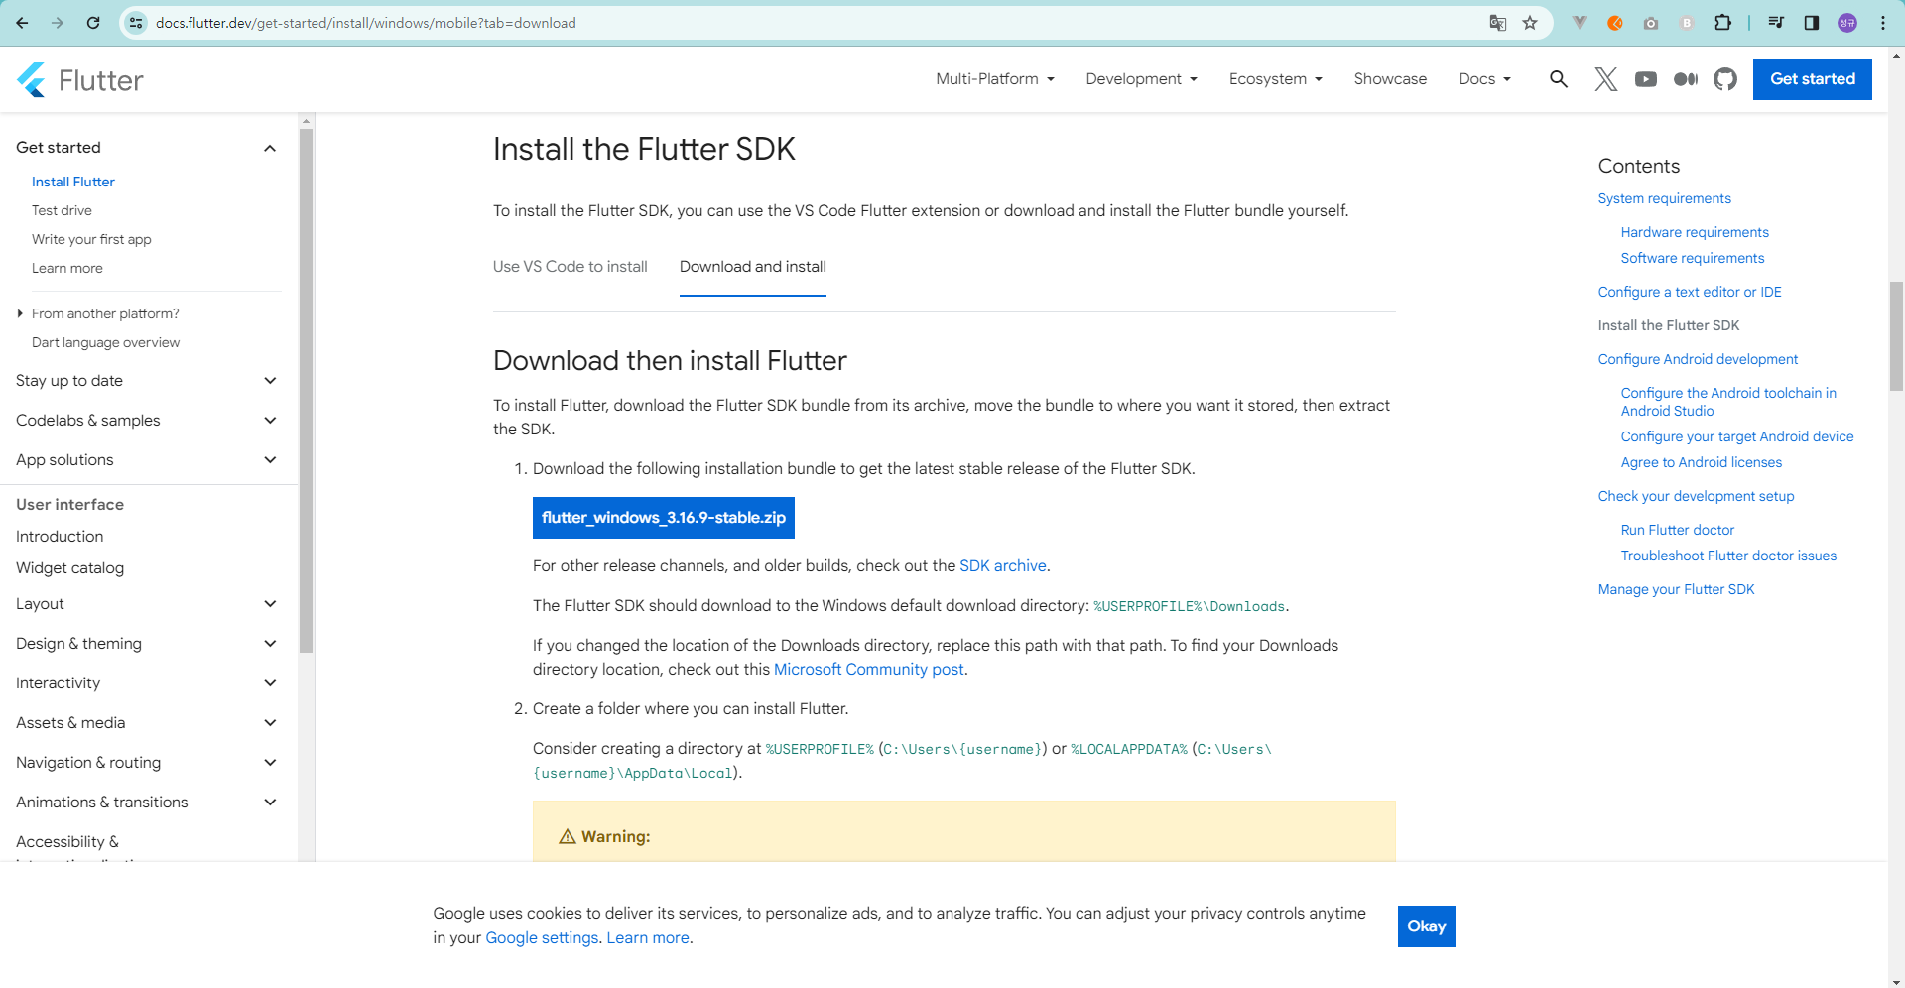Switch to Use VS Code to install tab

[571, 267]
